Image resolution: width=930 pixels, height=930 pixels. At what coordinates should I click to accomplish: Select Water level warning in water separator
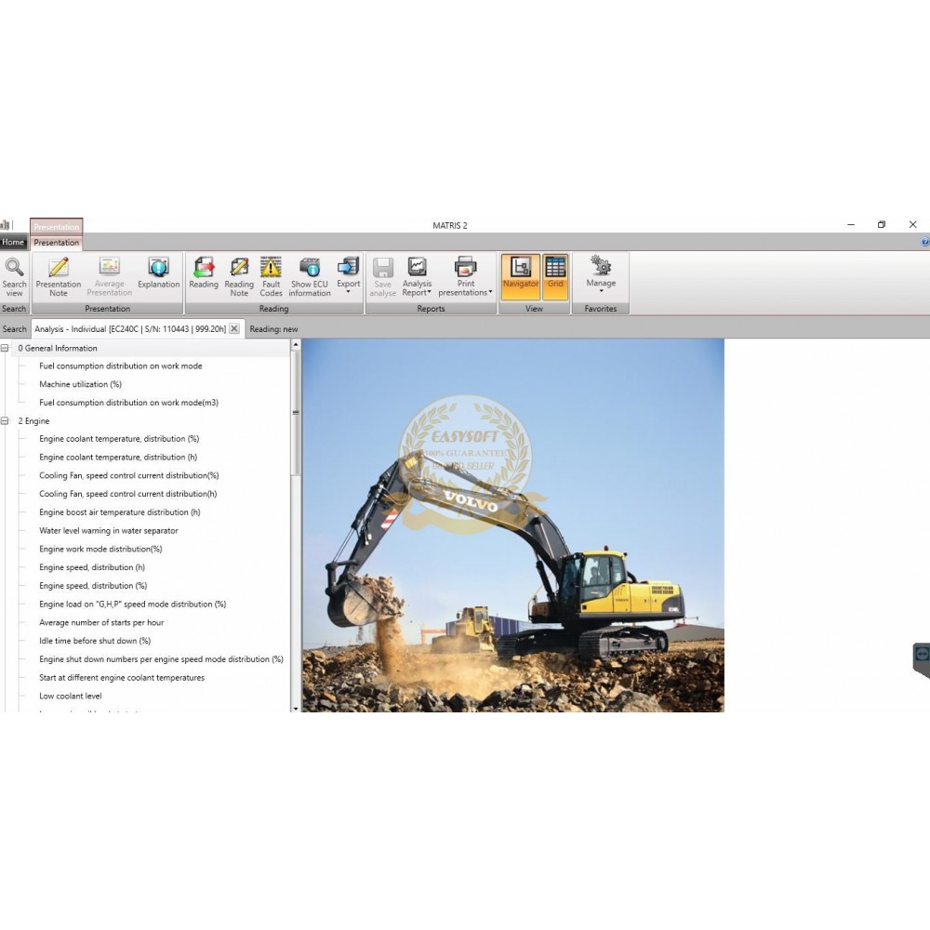click(x=109, y=531)
